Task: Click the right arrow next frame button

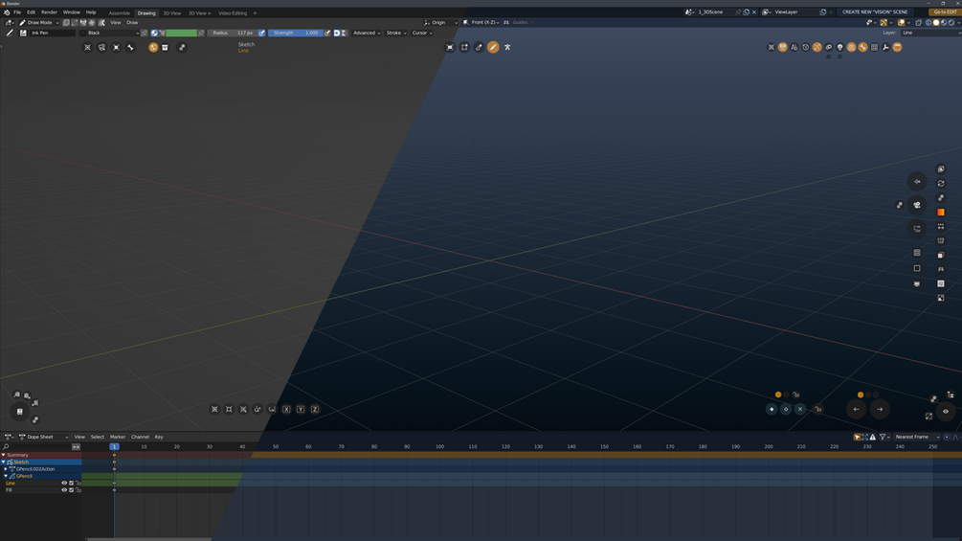Action: 880,409
